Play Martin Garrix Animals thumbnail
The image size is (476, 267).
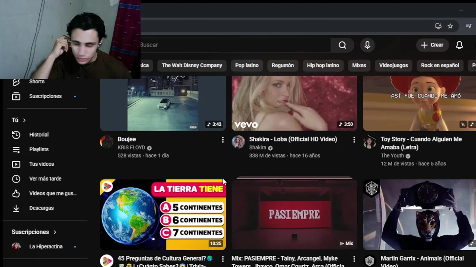pyautogui.click(x=419, y=215)
